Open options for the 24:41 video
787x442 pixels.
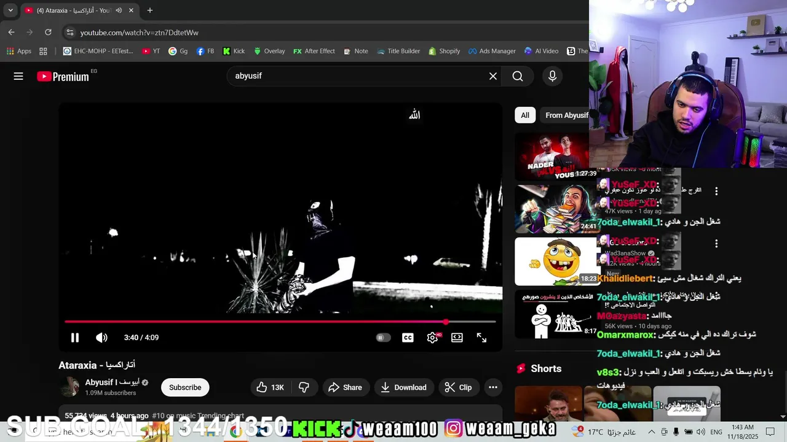(716, 192)
